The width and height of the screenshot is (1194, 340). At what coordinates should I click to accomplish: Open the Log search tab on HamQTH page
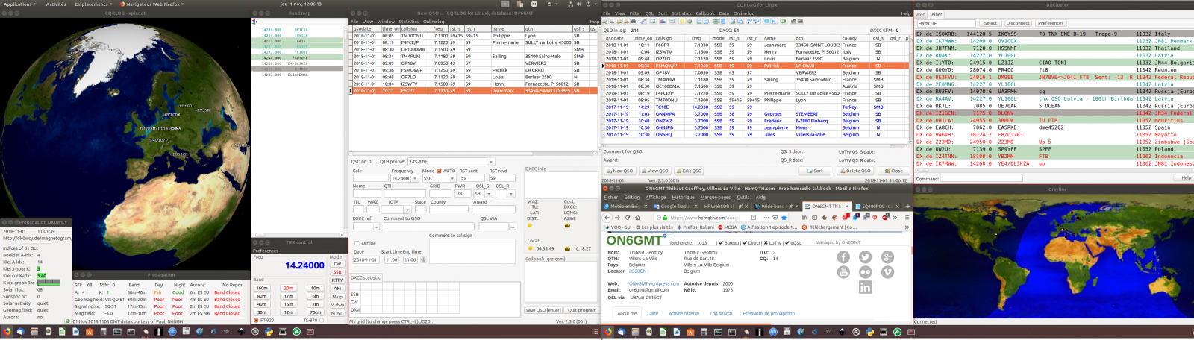pyautogui.click(x=721, y=313)
